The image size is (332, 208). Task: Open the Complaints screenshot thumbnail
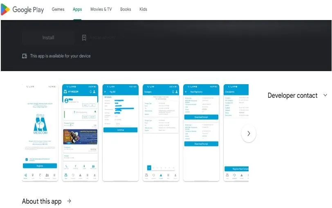236,133
